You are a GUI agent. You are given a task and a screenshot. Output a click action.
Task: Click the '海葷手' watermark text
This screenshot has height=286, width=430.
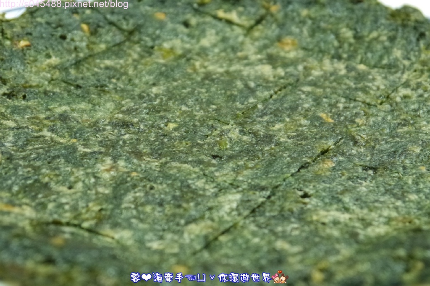(168, 278)
